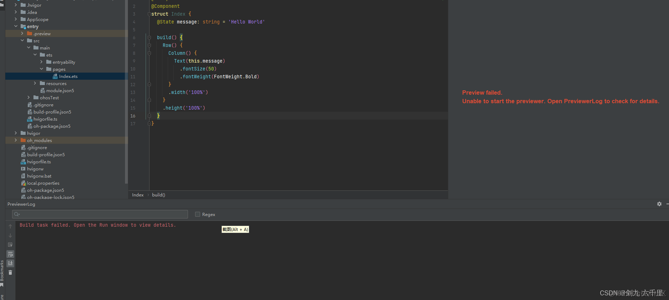Click Build task failed log line

[98, 225]
